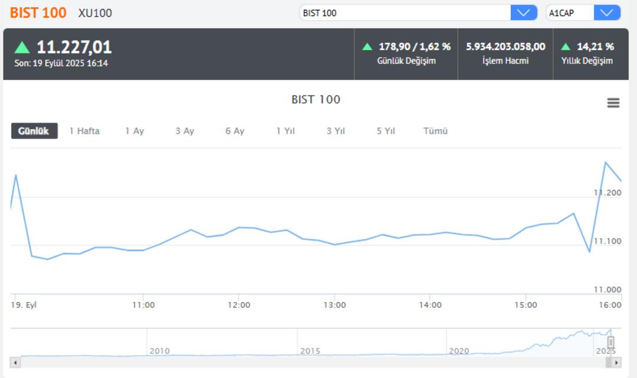637x378 pixels.
Task: Click the orange BIST 100 heading
Action: pyautogui.click(x=38, y=12)
